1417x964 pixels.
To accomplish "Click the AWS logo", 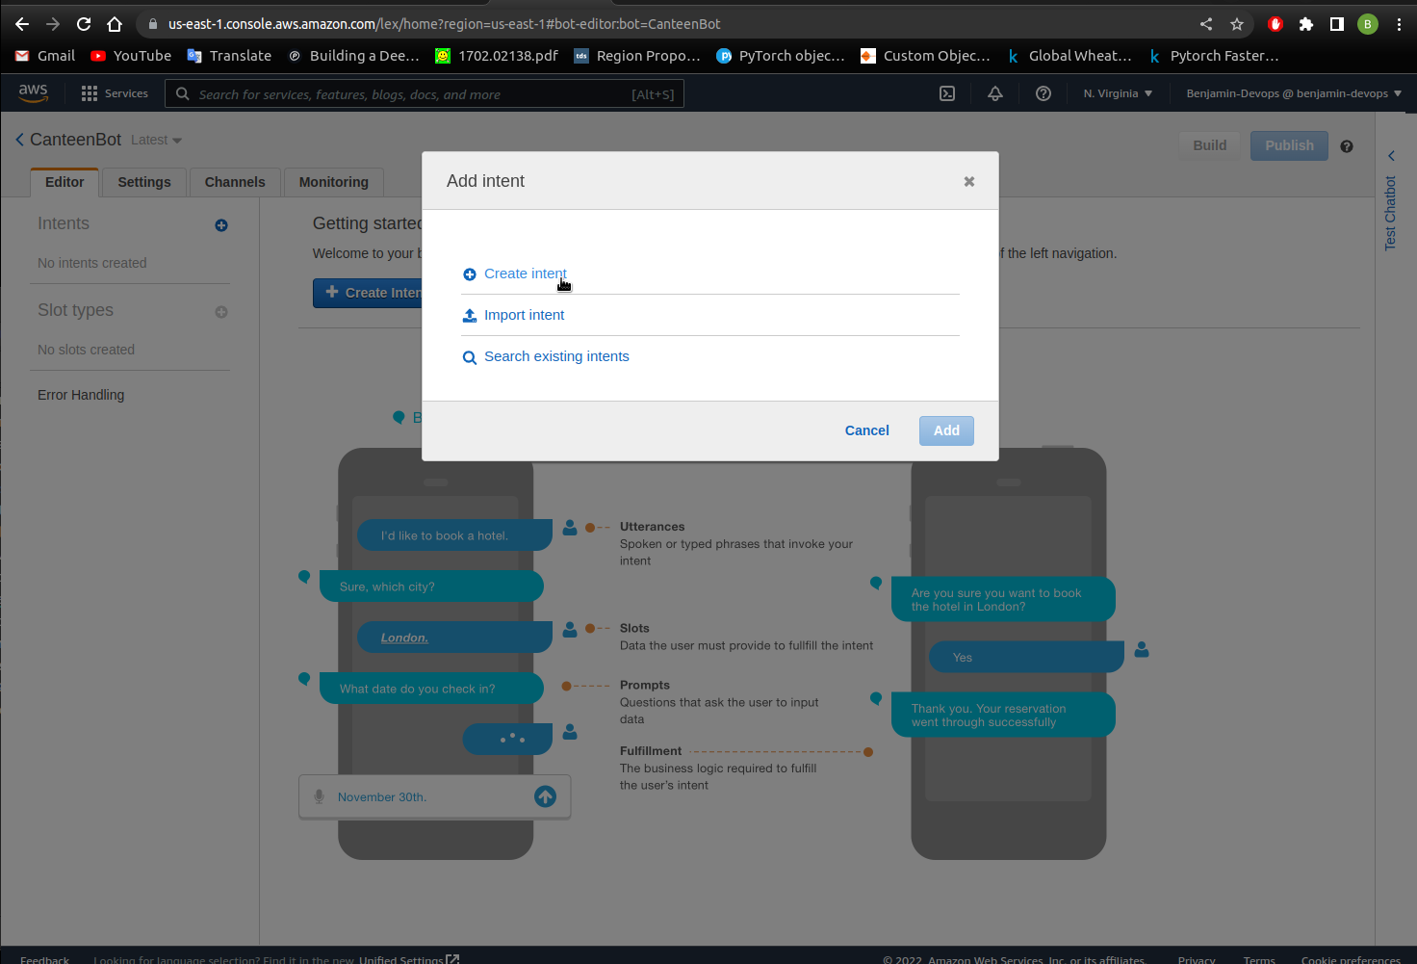I will coord(33,92).
